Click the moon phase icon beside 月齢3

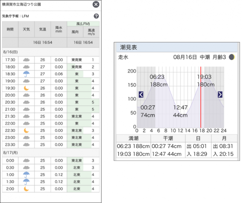[232, 57]
